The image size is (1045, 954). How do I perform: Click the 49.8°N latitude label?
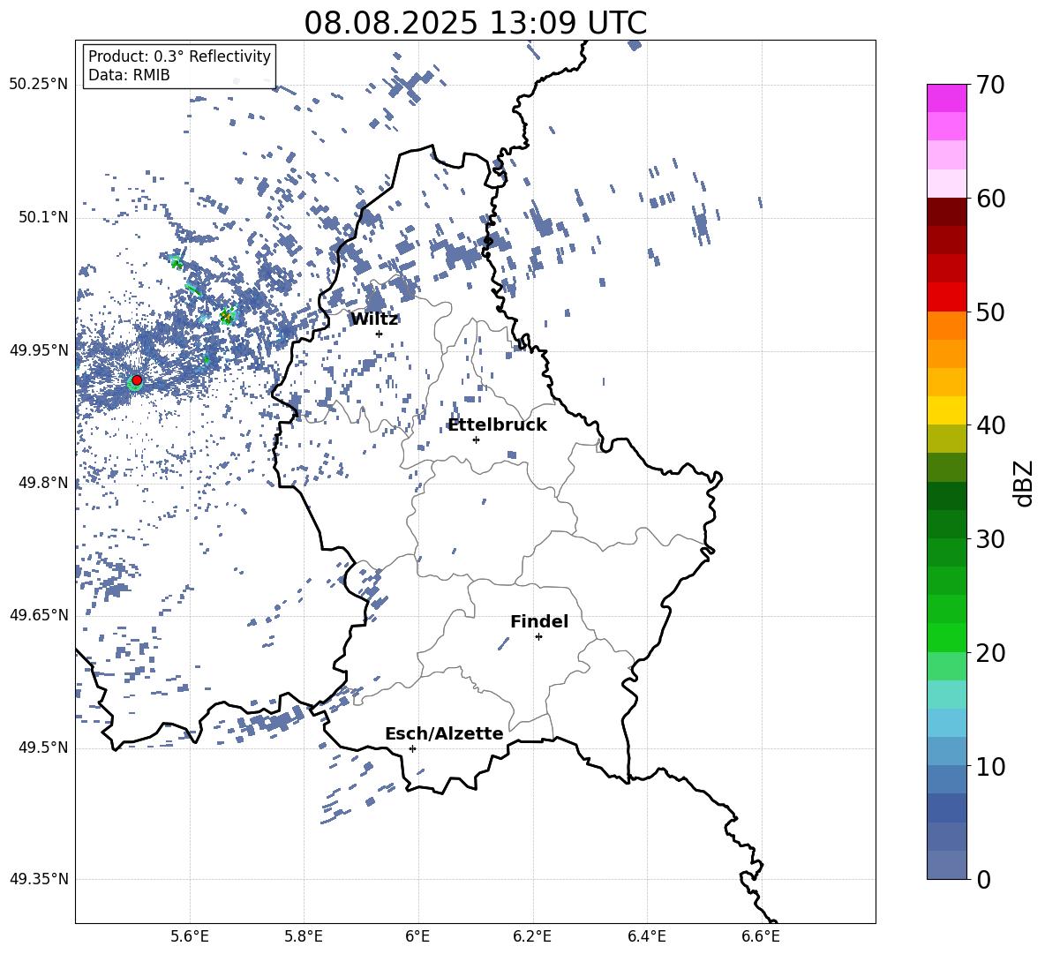point(42,483)
